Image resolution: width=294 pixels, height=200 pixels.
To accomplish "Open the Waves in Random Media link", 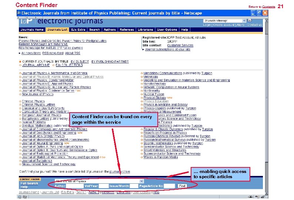I will point(161,157).
